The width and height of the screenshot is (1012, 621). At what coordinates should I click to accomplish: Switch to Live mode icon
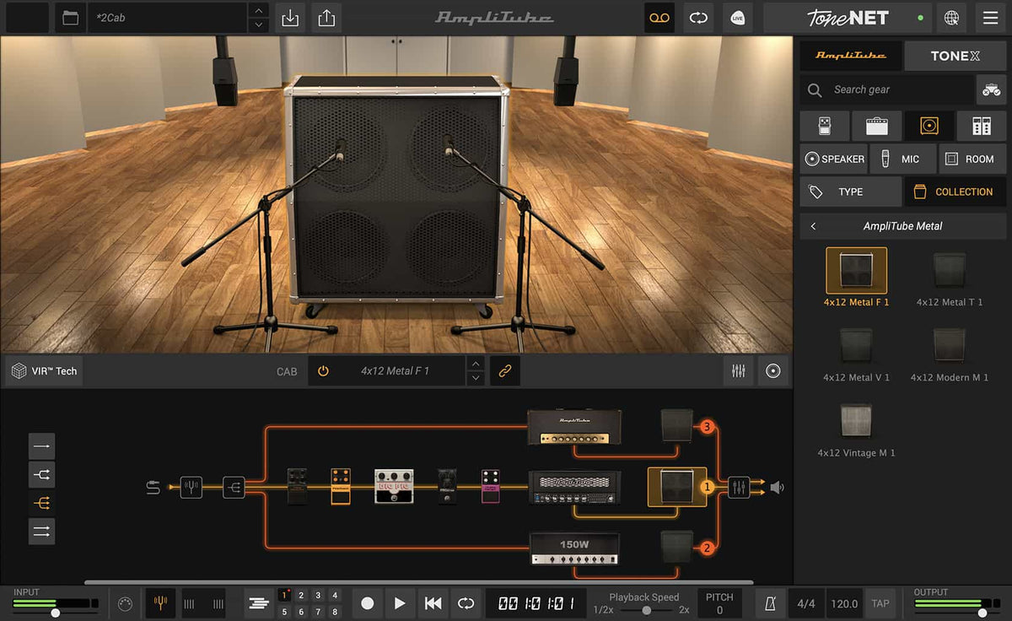(737, 17)
